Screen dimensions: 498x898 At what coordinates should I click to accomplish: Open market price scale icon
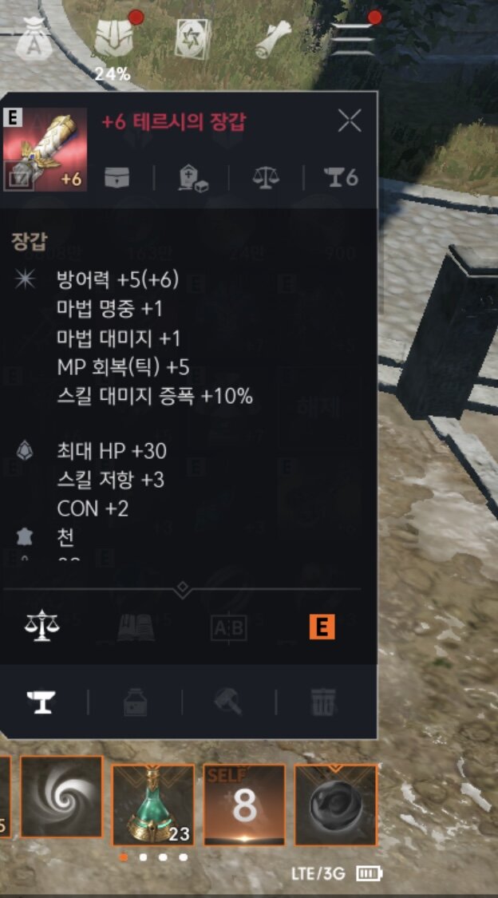tap(41, 627)
